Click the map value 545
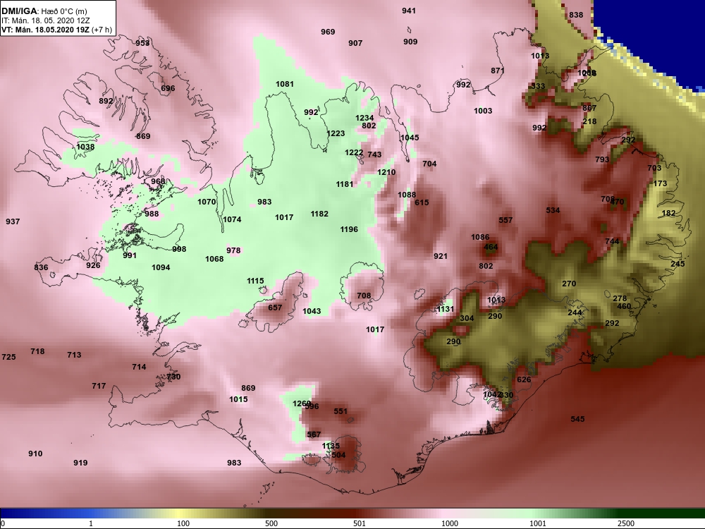Viewport: 705px width, 529px height. (577, 419)
